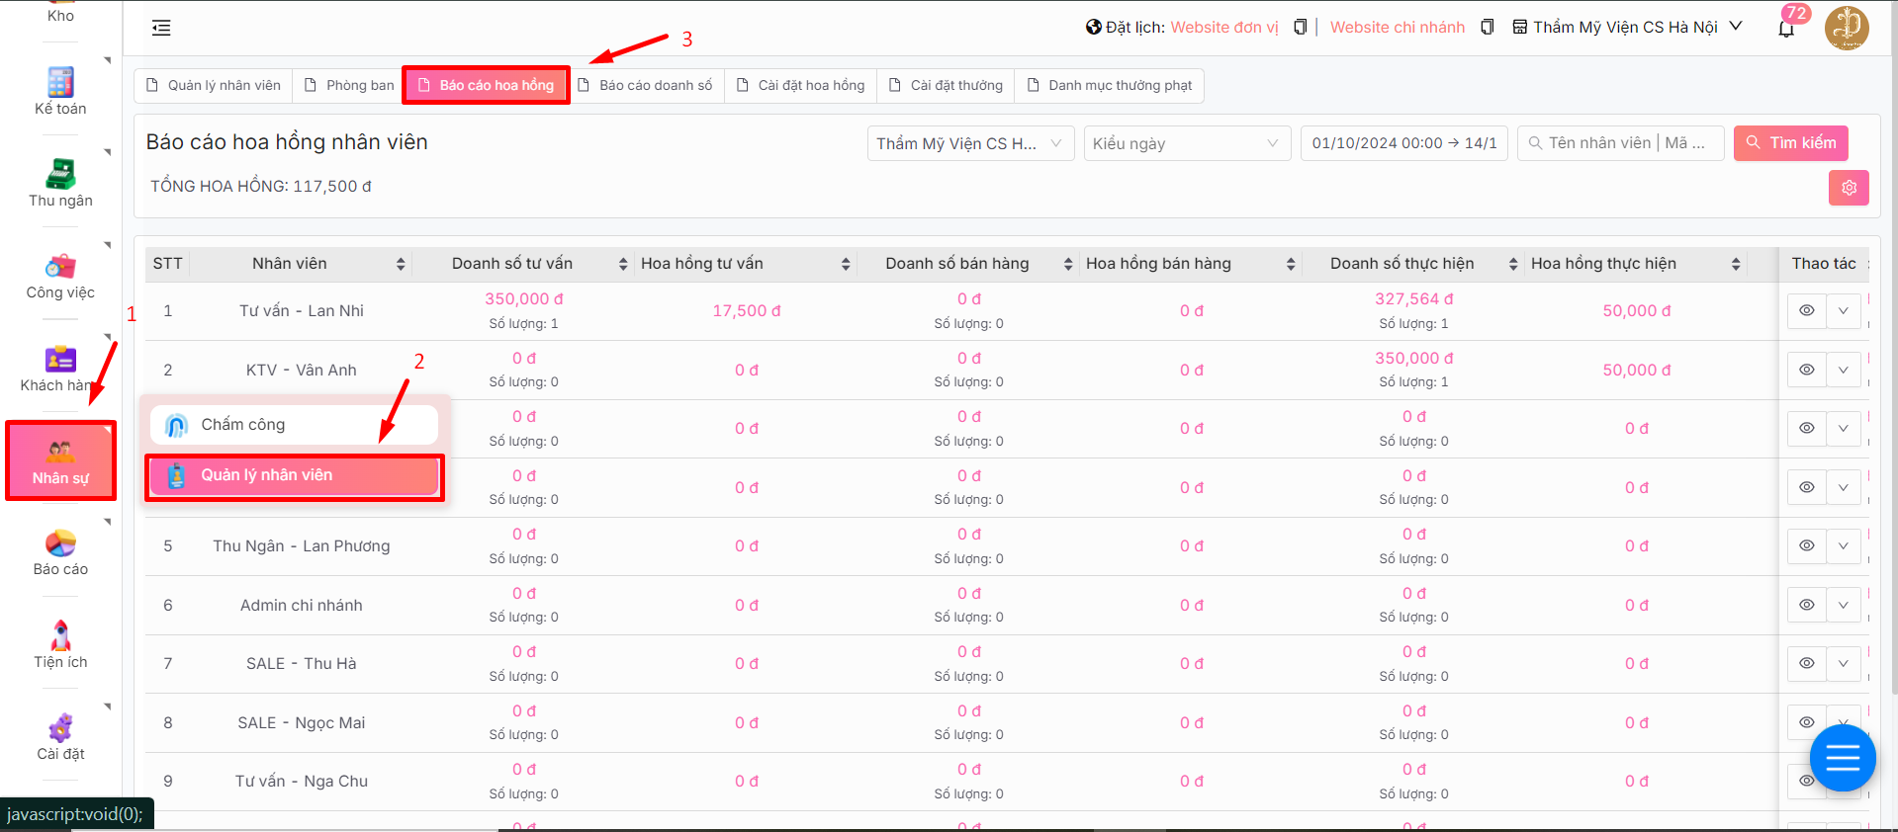Image resolution: width=1898 pixels, height=832 pixels.
Task: Click the pink settings gear button
Action: [x=1848, y=188]
